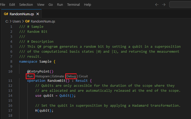Click the 'use qubit' statement line
The height and width of the screenshot is (119, 191).
pyautogui.click(x=55, y=96)
